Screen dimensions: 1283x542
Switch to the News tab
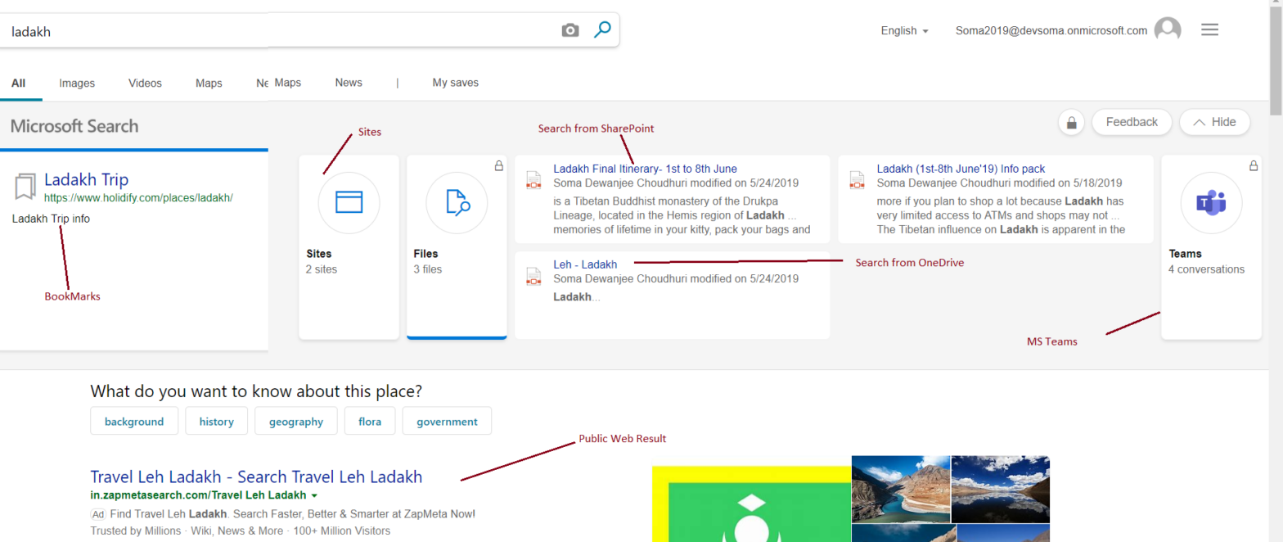point(349,83)
